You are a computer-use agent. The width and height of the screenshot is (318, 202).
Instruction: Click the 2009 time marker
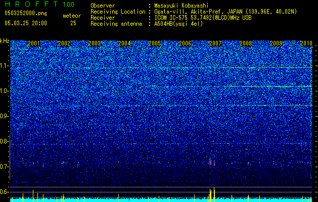[x=276, y=43]
